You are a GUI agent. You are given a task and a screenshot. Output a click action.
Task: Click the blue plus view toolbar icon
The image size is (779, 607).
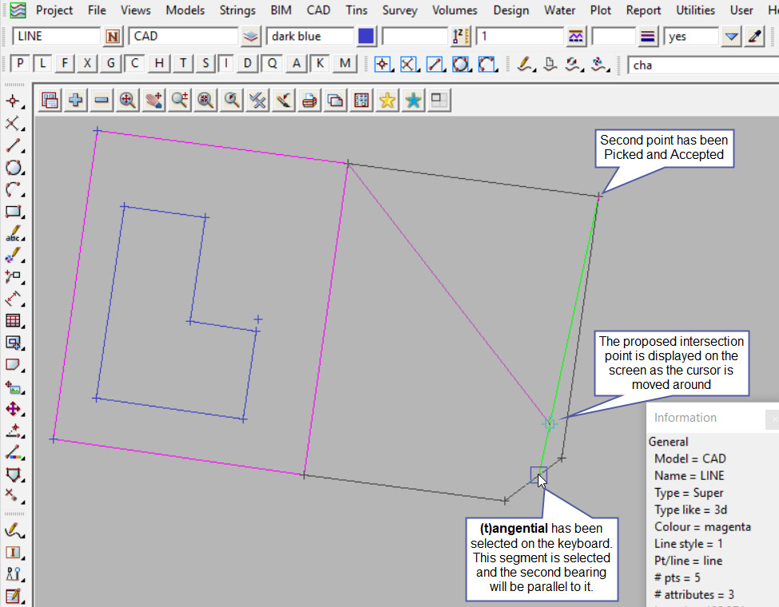pyautogui.click(x=76, y=100)
